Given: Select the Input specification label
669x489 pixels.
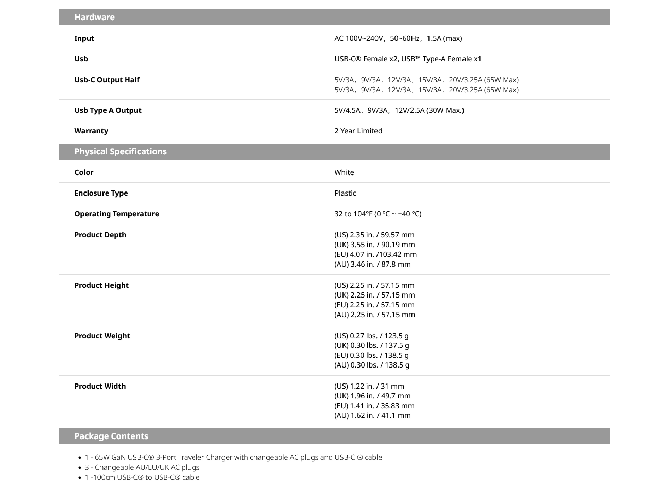Looking at the screenshot, I should tap(84, 38).
